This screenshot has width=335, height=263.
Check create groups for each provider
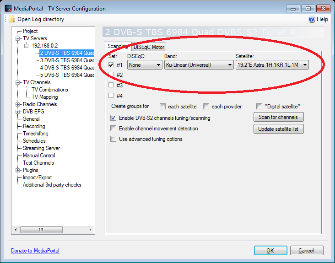[x=206, y=106]
